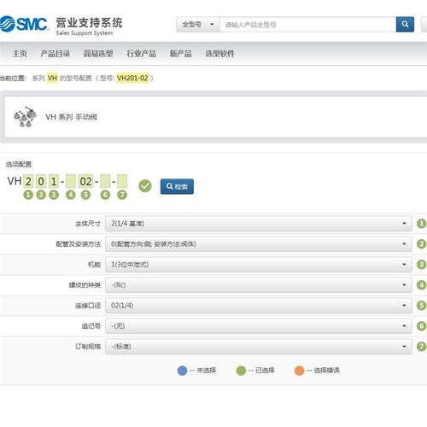Open the 主体尺寸 dropdown

(259, 224)
